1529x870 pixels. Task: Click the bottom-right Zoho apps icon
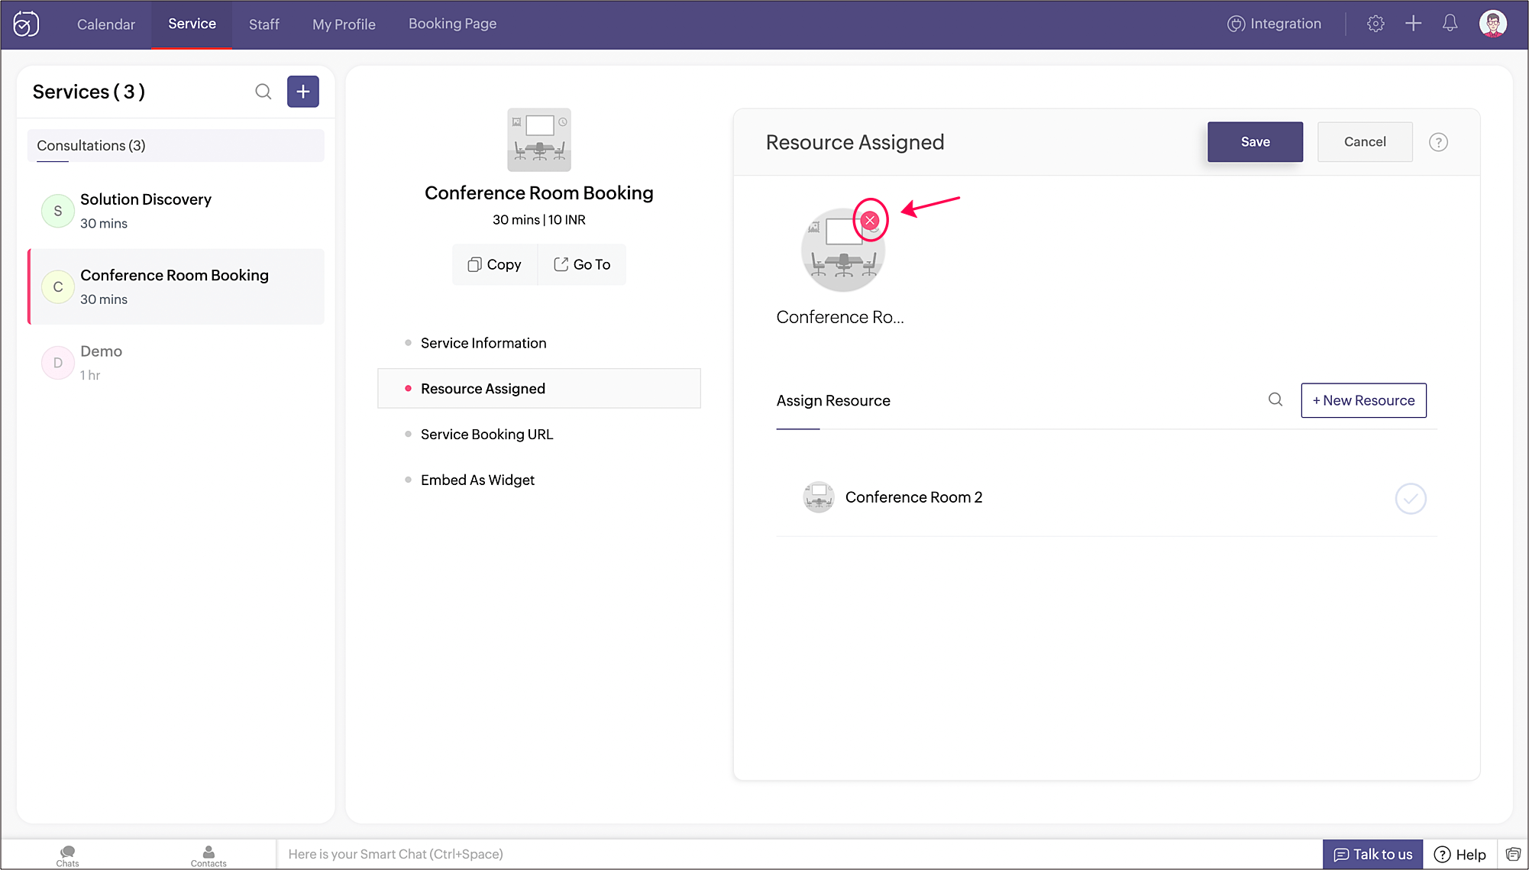click(x=1513, y=854)
